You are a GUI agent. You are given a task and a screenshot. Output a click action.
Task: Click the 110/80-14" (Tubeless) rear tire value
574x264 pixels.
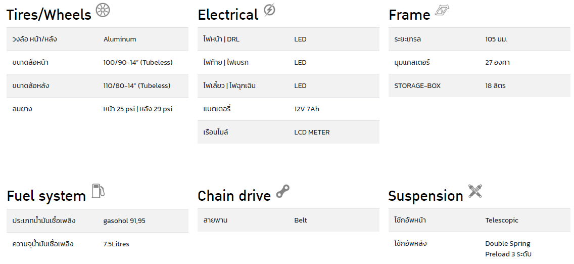(x=137, y=85)
